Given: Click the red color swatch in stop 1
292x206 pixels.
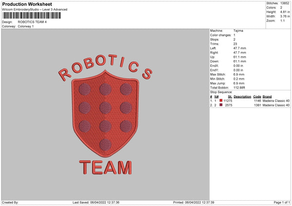Looking at the screenshot, I should tap(221, 101).
